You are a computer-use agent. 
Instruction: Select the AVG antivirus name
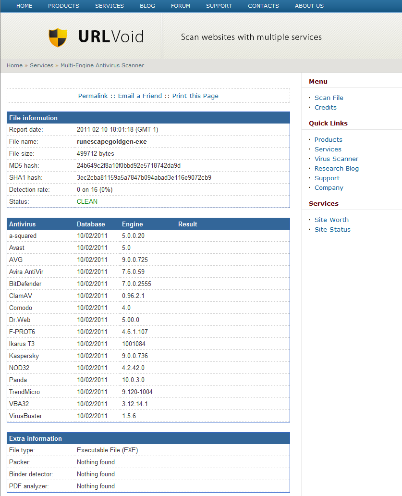tap(16, 260)
